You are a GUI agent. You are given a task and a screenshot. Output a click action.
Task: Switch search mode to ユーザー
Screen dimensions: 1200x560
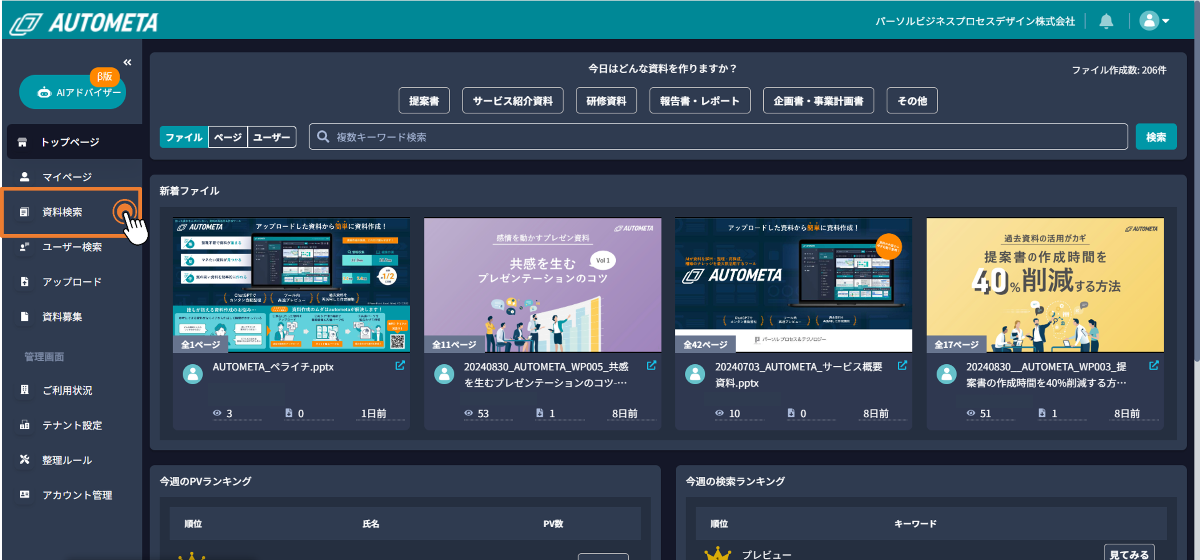(x=272, y=137)
